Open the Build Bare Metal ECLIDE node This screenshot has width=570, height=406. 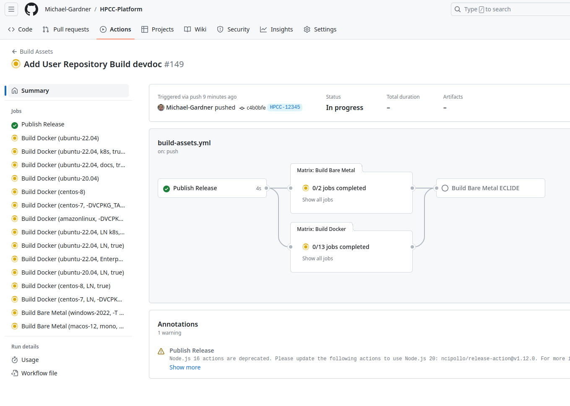(x=491, y=188)
